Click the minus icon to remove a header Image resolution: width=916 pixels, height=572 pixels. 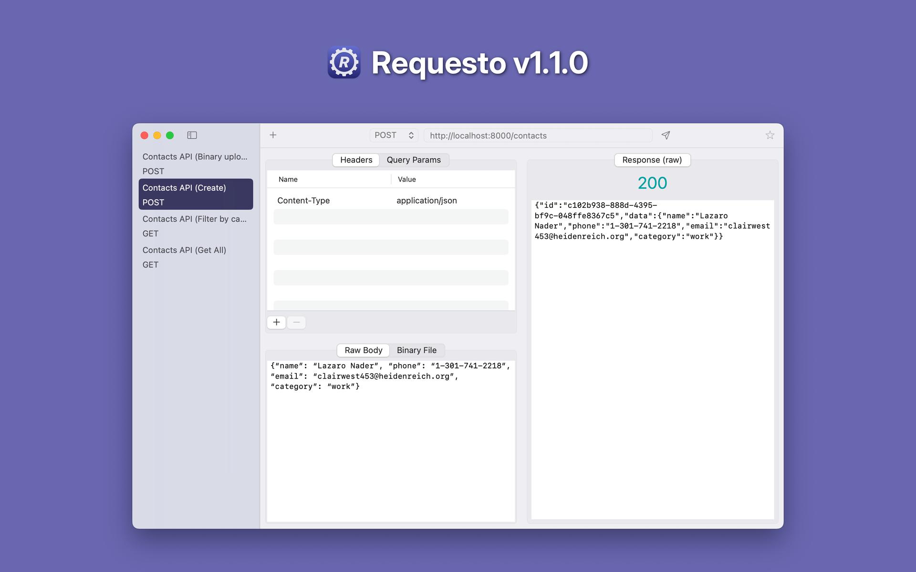(x=296, y=322)
